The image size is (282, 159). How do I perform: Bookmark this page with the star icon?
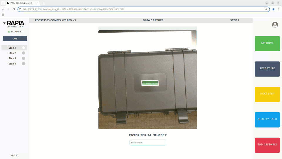coord(266,9)
